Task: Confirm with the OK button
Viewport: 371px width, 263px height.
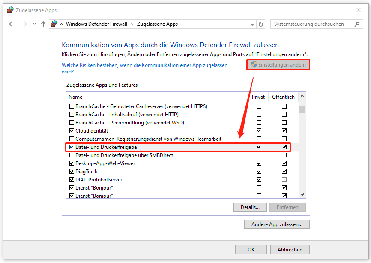Action: tap(251, 250)
